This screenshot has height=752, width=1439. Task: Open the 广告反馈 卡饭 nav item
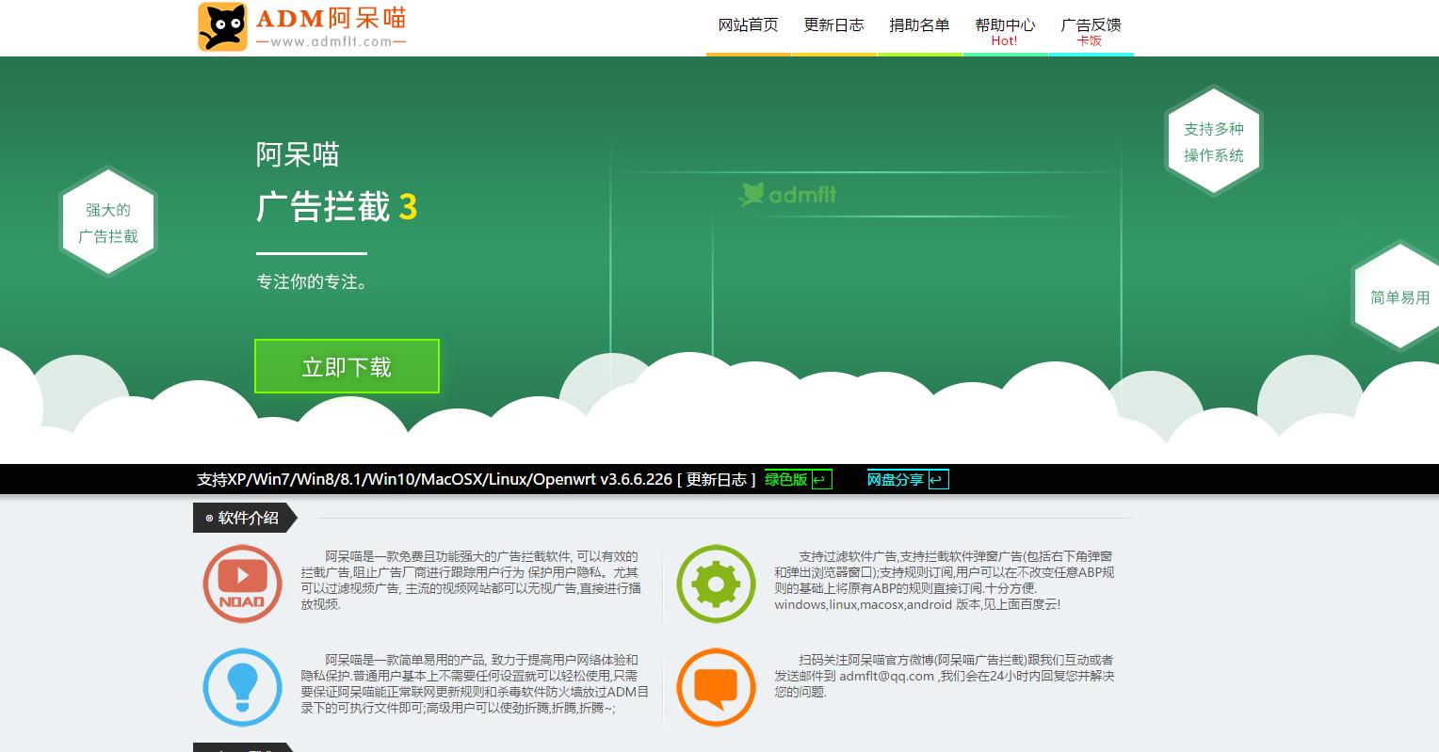pos(1091,25)
